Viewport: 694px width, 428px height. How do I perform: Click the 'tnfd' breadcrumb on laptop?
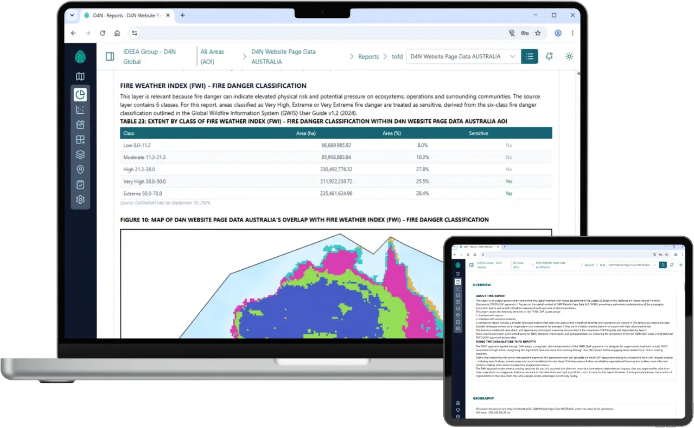[x=397, y=56]
